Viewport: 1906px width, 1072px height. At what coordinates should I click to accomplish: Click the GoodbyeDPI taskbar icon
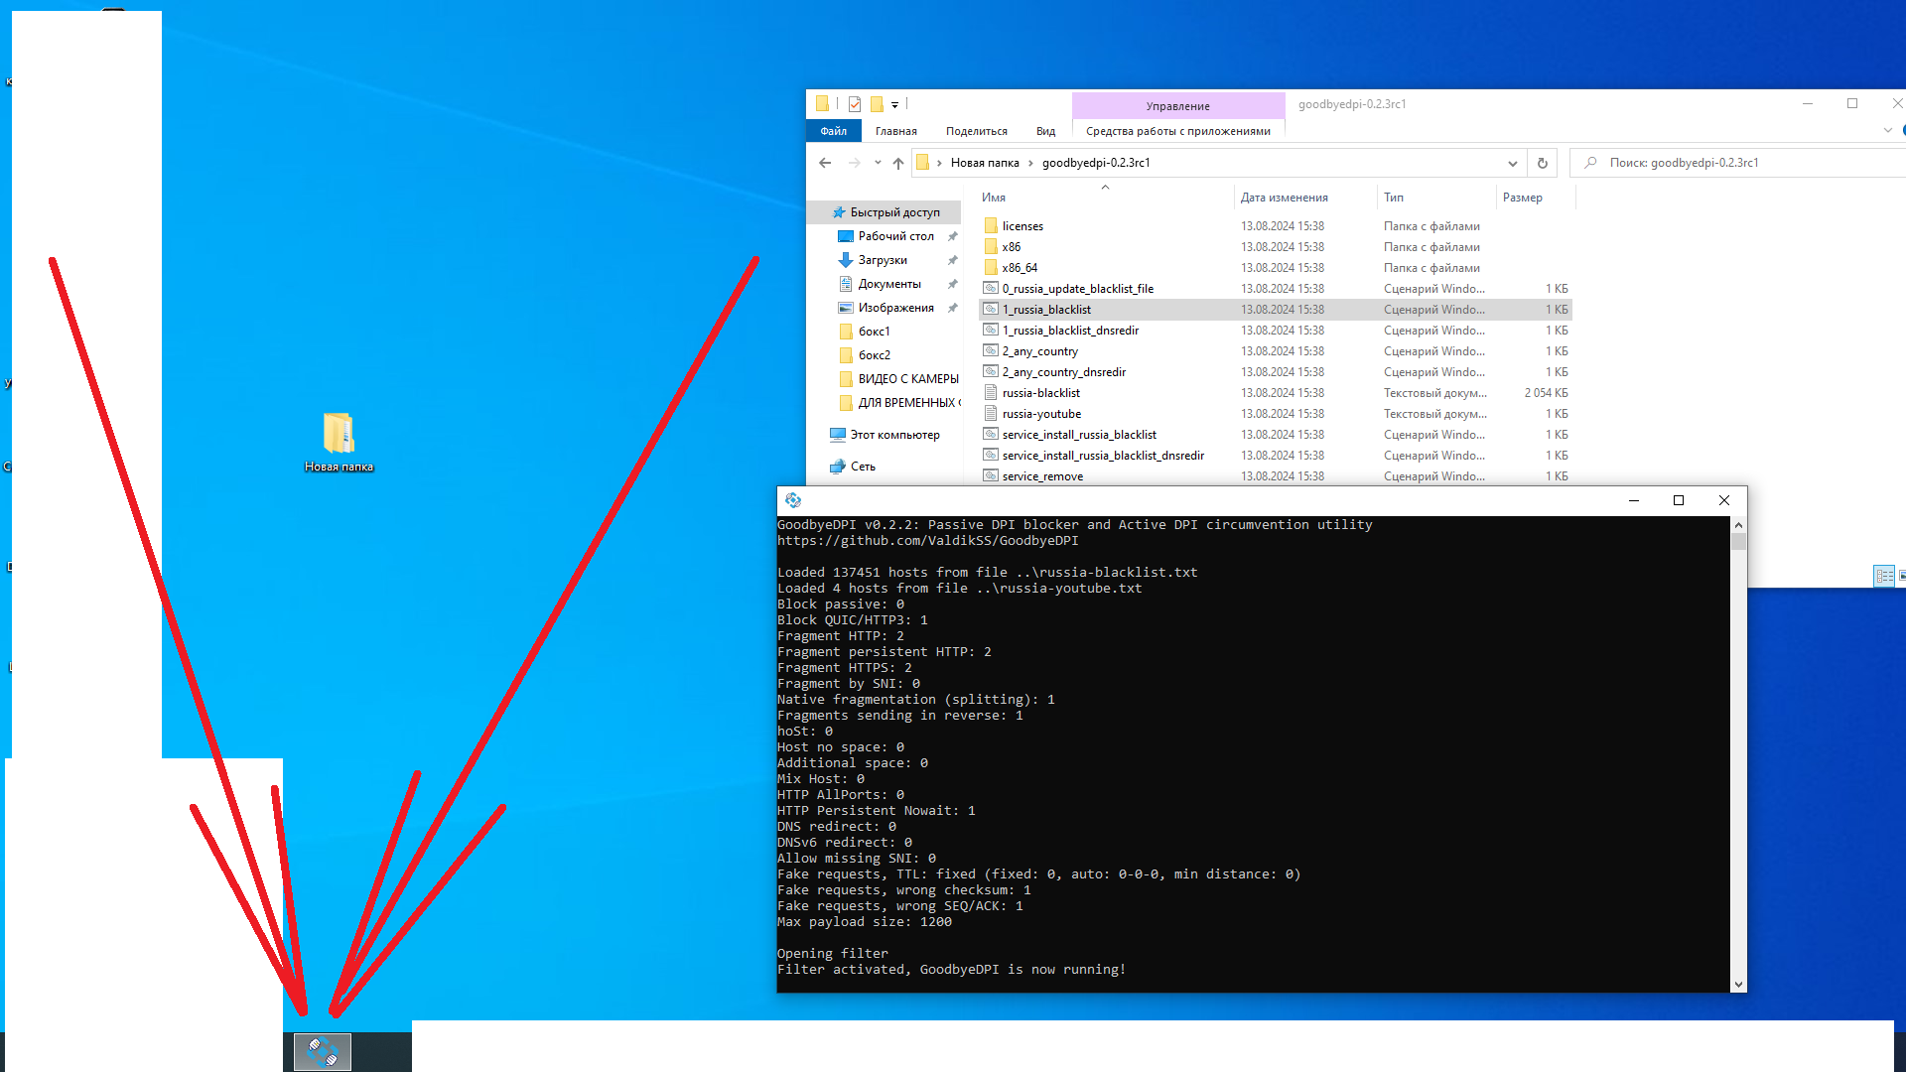[323, 1051]
